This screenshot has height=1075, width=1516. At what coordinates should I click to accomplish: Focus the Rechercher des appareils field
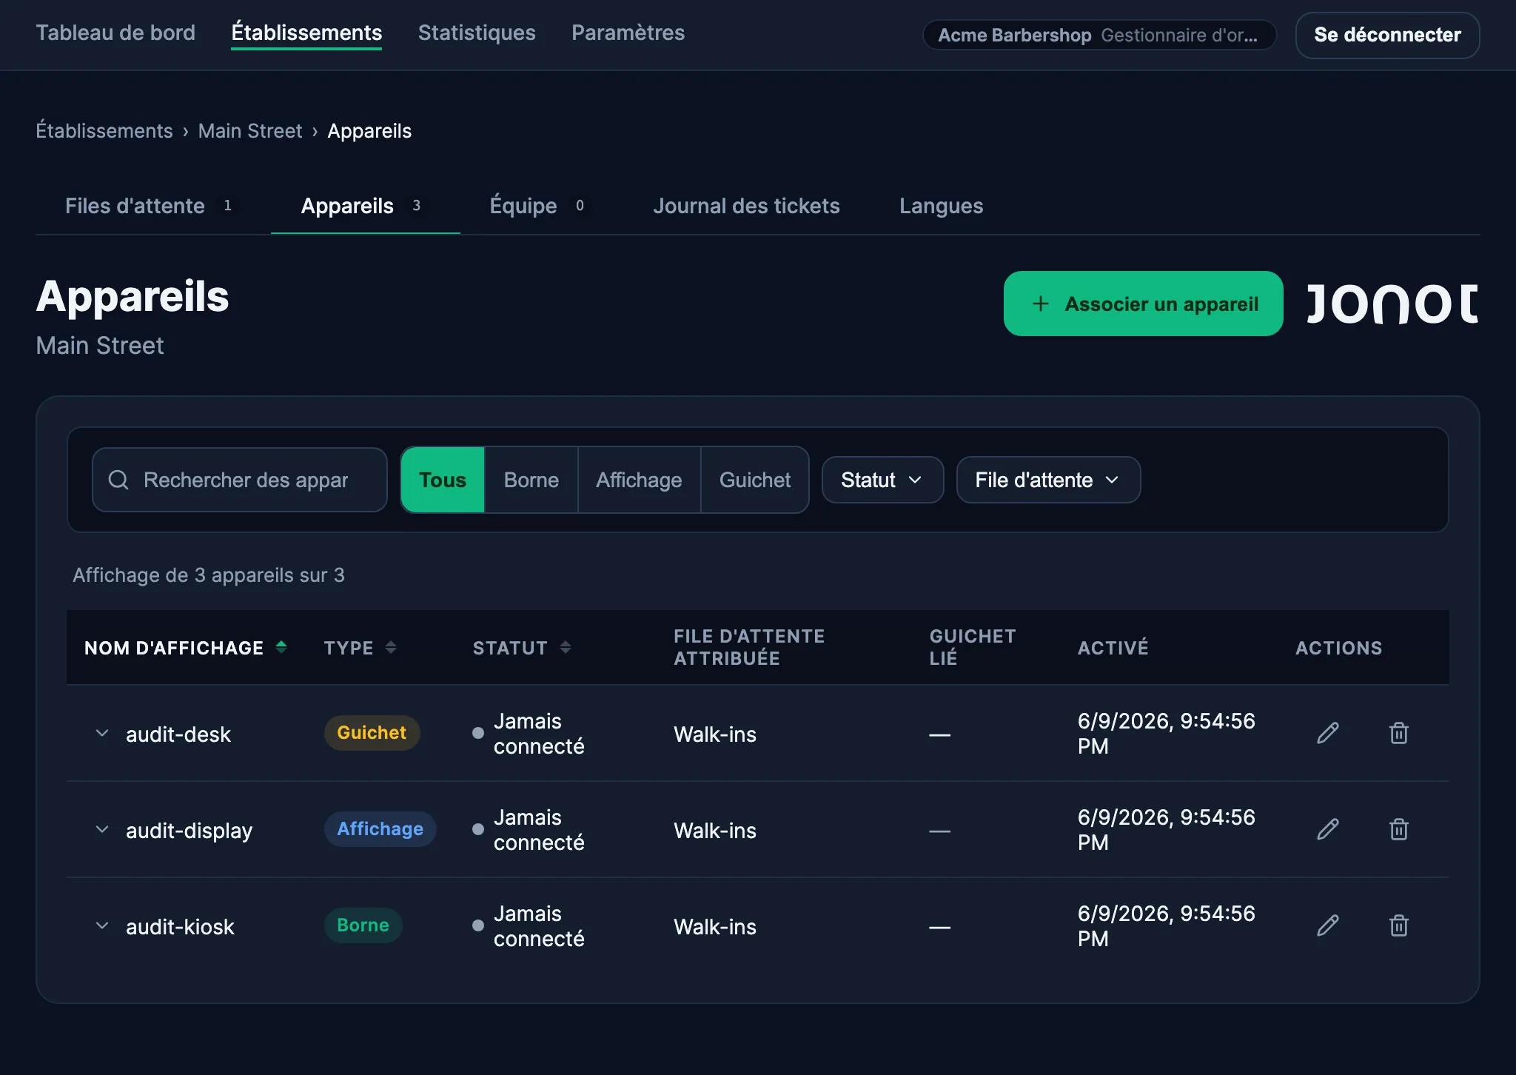240,480
